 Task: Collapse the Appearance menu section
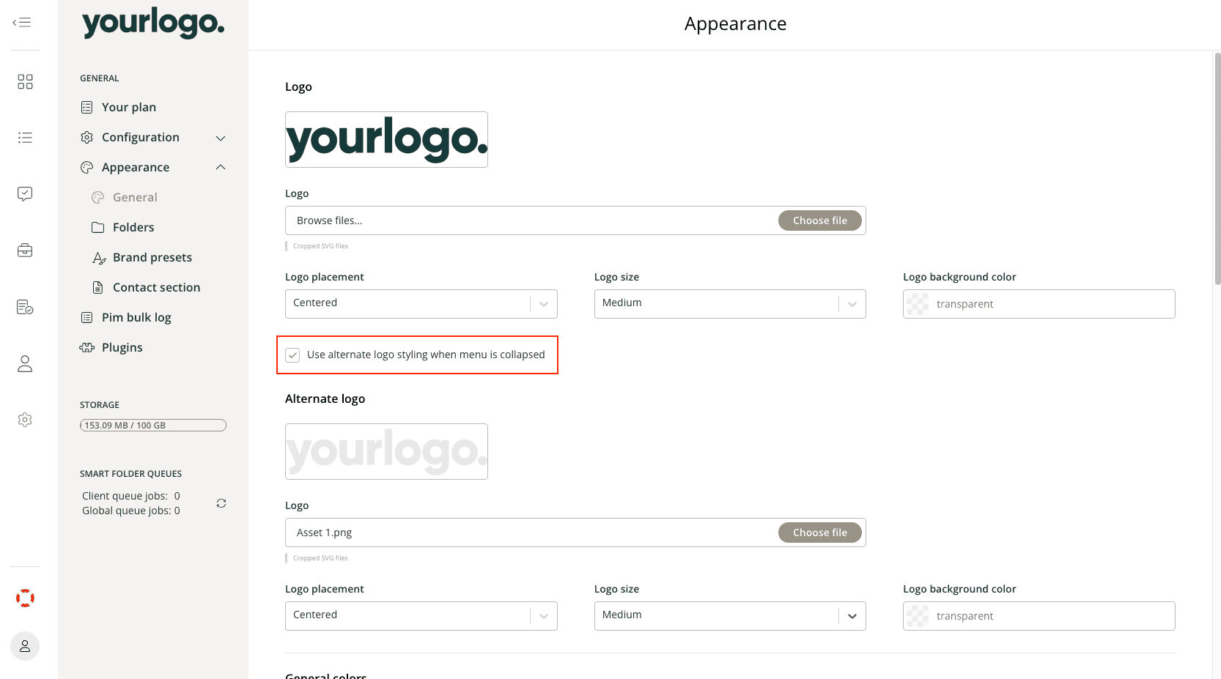click(x=221, y=168)
